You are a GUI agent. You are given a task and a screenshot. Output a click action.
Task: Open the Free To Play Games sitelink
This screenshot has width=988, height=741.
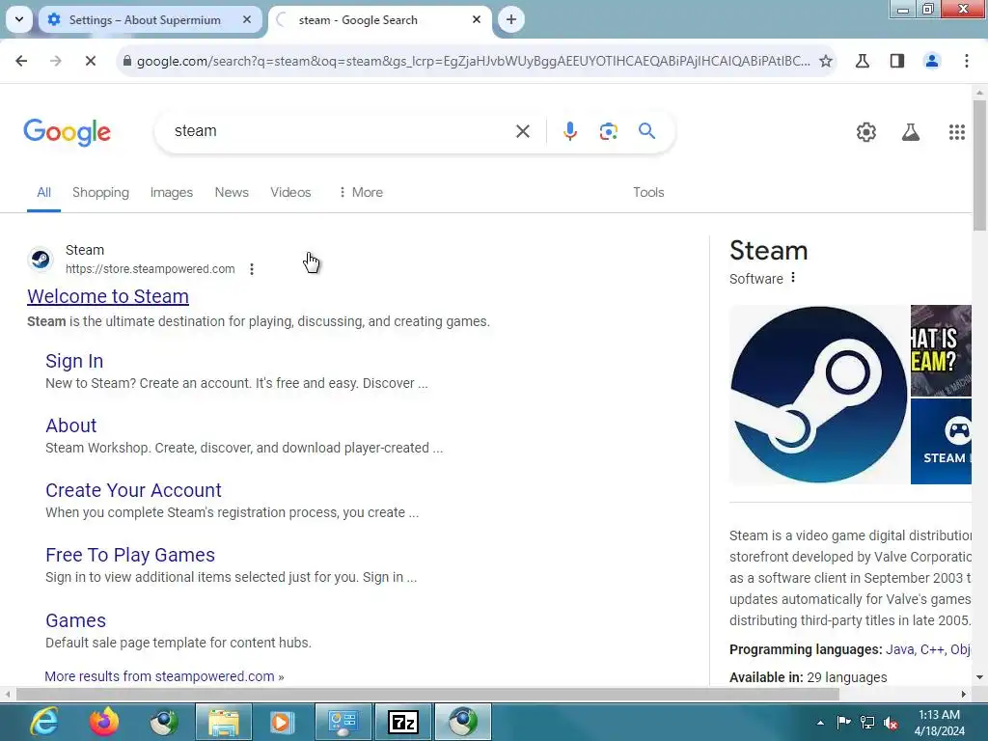point(130,555)
